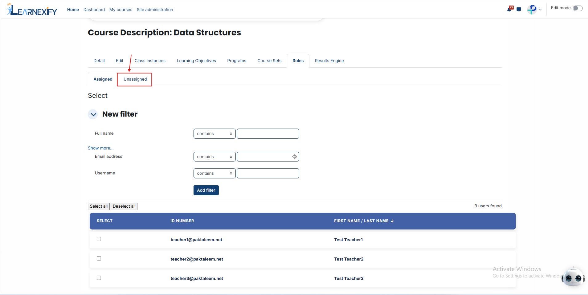The image size is (588, 295).
Task: Open the Learning Objectives tab
Action: 196,61
